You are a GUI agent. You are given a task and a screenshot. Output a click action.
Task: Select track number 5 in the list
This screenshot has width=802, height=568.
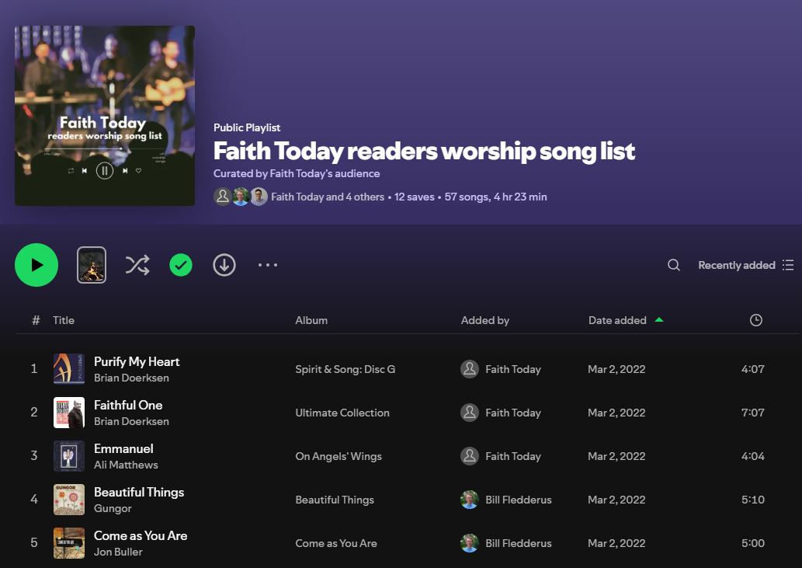(x=34, y=543)
